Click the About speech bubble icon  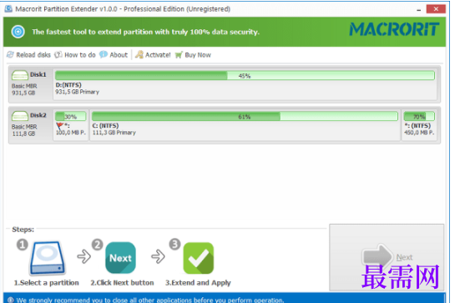tap(104, 54)
